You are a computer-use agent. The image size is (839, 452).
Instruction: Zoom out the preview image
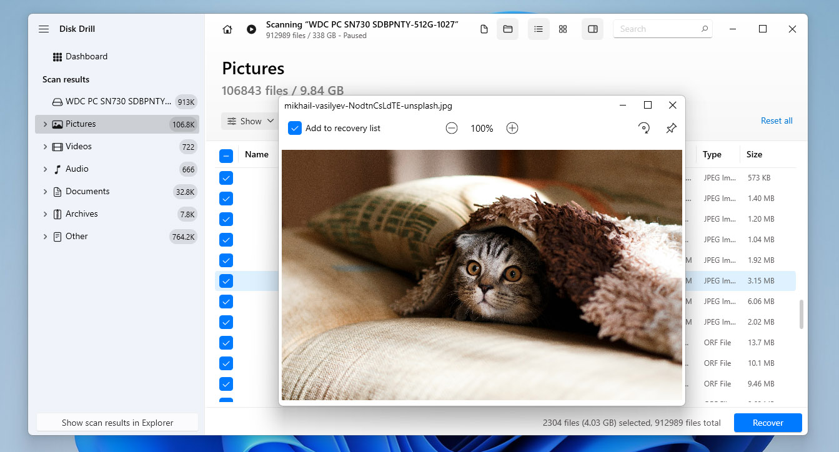pos(452,129)
